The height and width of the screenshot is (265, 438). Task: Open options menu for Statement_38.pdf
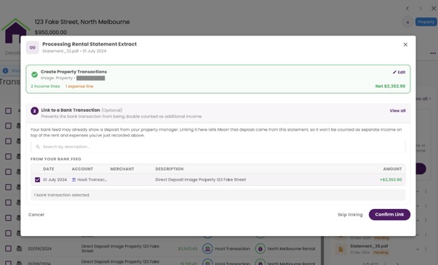click(x=426, y=249)
